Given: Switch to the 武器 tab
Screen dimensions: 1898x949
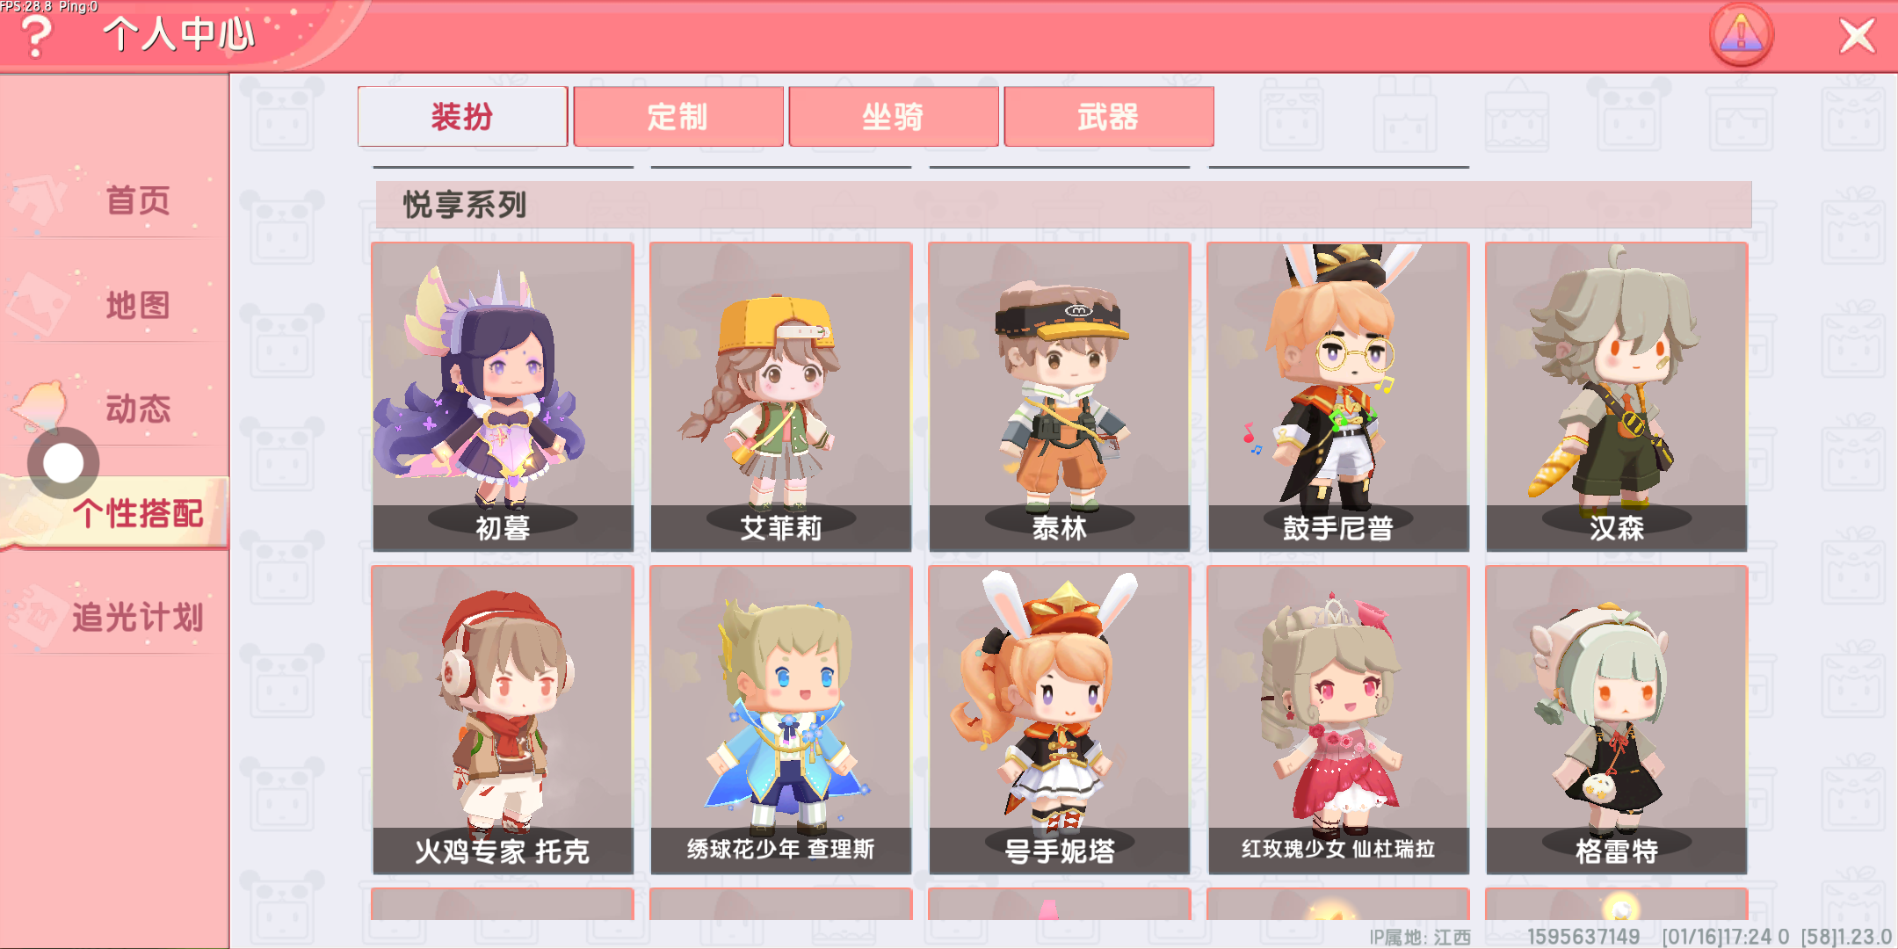Looking at the screenshot, I should point(1109,116).
